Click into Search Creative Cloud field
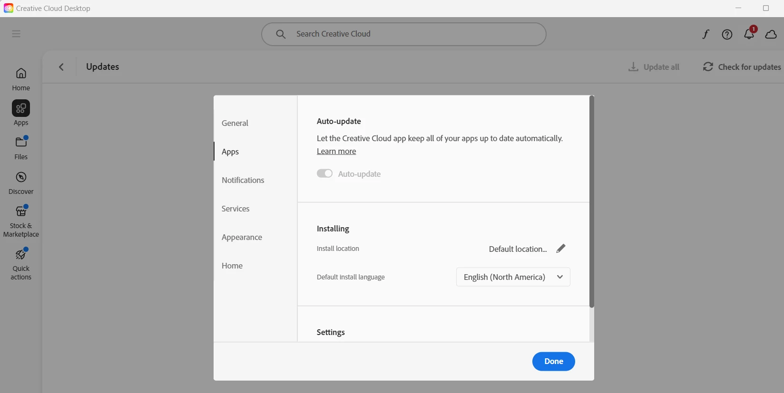This screenshot has width=784, height=393. point(404,34)
